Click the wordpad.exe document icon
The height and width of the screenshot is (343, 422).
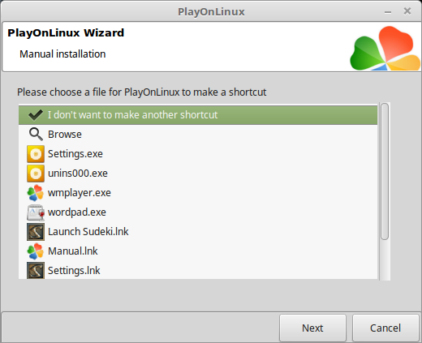[x=36, y=212]
